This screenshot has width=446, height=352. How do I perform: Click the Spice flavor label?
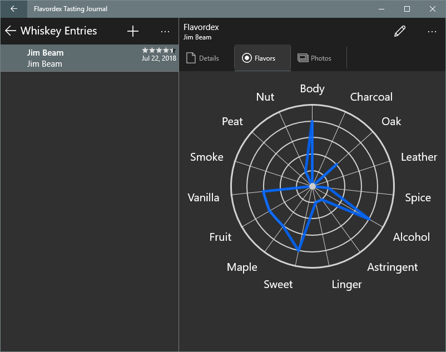click(x=418, y=197)
